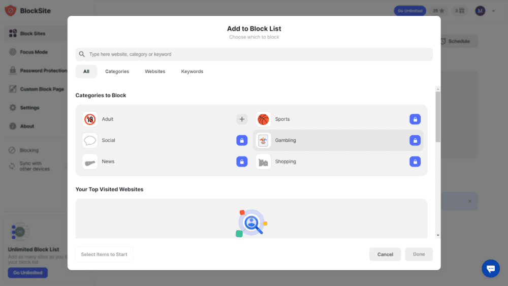Viewport: 508px width, 286px height.
Task: Click the dialog's vertical scrollbar
Action: click(438, 117)
